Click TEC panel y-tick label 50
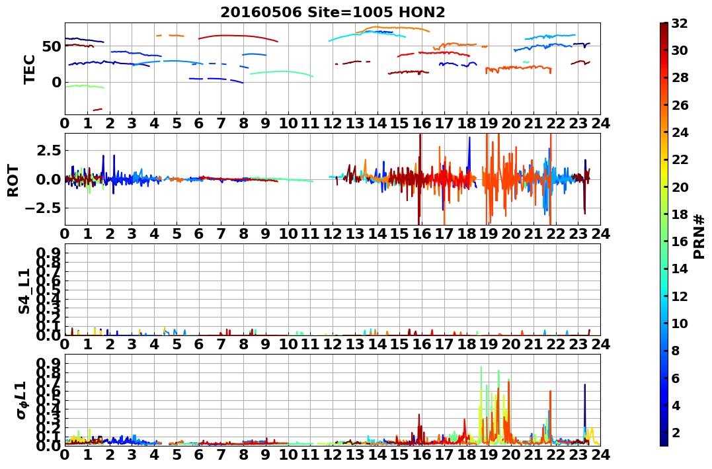Screen dimensions: 712x469 (52, 46)
